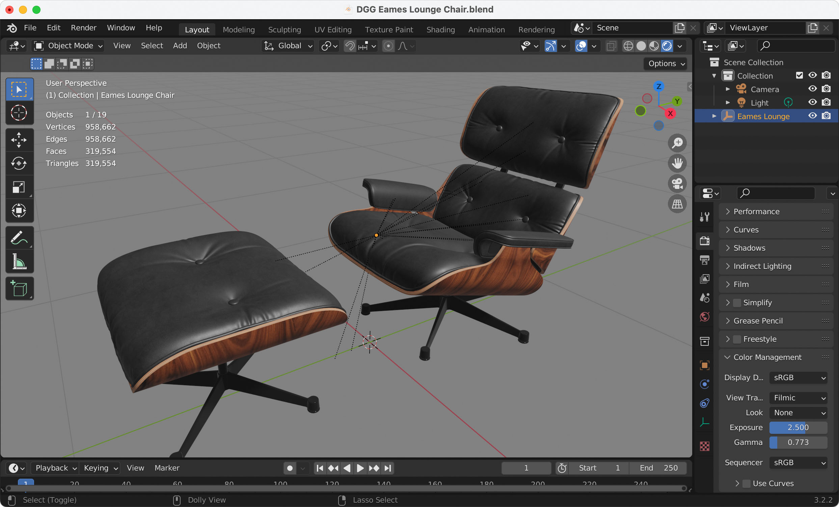Click the Zoom viewport magnifier icon
This screenshot has height=507, width=839.
point(677,143)
